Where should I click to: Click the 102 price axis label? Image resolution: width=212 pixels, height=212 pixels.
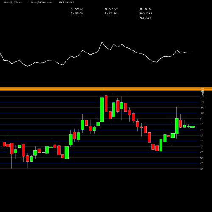pos(202,113)
